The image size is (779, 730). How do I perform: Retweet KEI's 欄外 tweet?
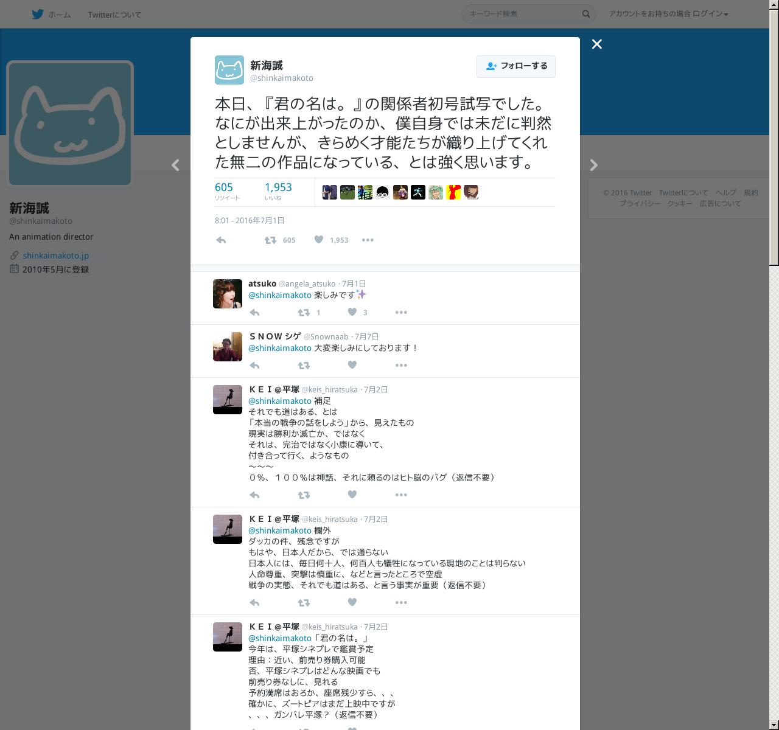click(304, 603)
